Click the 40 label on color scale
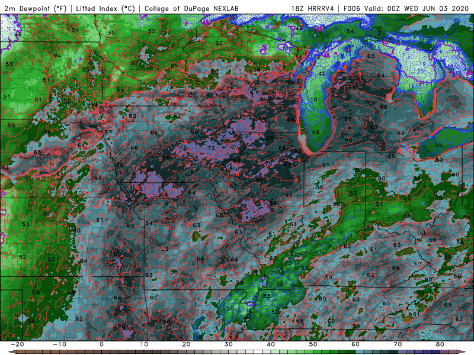474x355 pixels. [x=271, y=344]
